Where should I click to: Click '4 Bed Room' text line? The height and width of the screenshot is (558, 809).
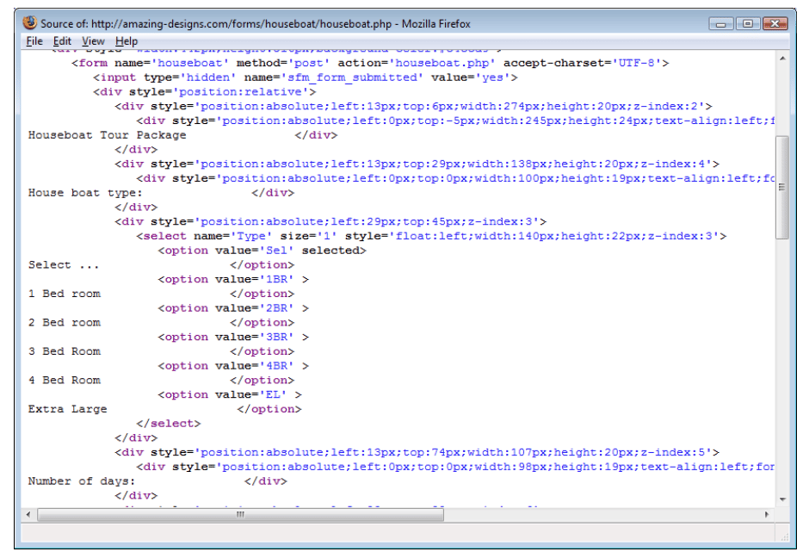(65, 381)
